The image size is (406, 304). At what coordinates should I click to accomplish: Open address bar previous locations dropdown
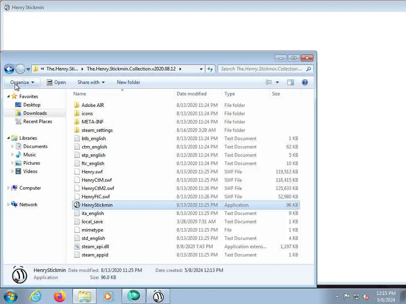201,69
